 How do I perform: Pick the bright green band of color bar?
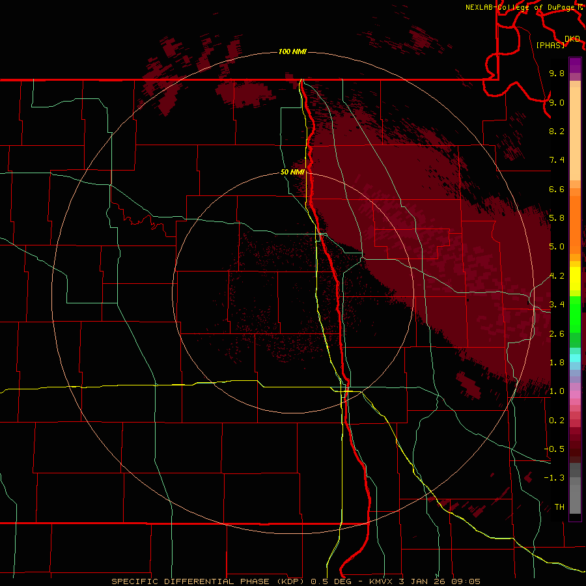pyautogui.click(x=575, y=313)
